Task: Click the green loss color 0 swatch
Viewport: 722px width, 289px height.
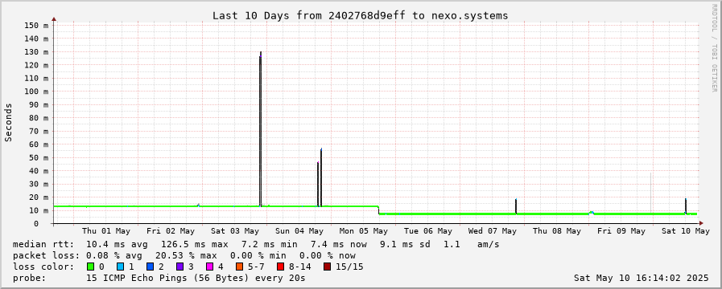Action: (90, 267)
